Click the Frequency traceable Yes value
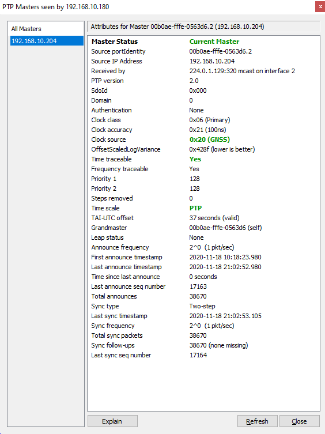Viewport: 325px width, 434px height. coord(194,169)
